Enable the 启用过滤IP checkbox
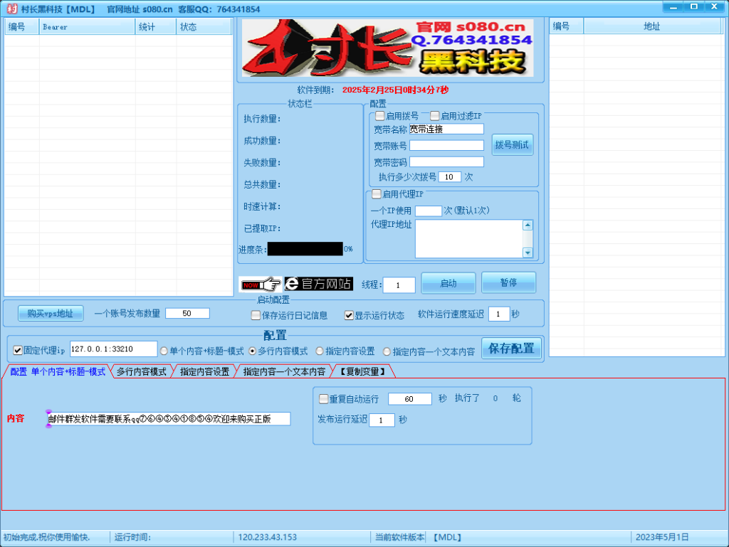Viewport: 729px width, 547px height. click(x=435, y=115)
